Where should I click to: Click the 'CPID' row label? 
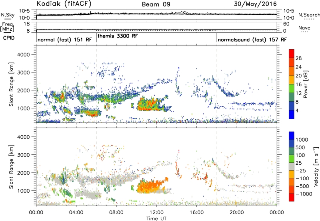9,38
